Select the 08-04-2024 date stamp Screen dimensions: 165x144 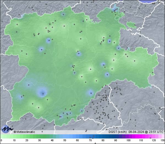pos(136,132)
